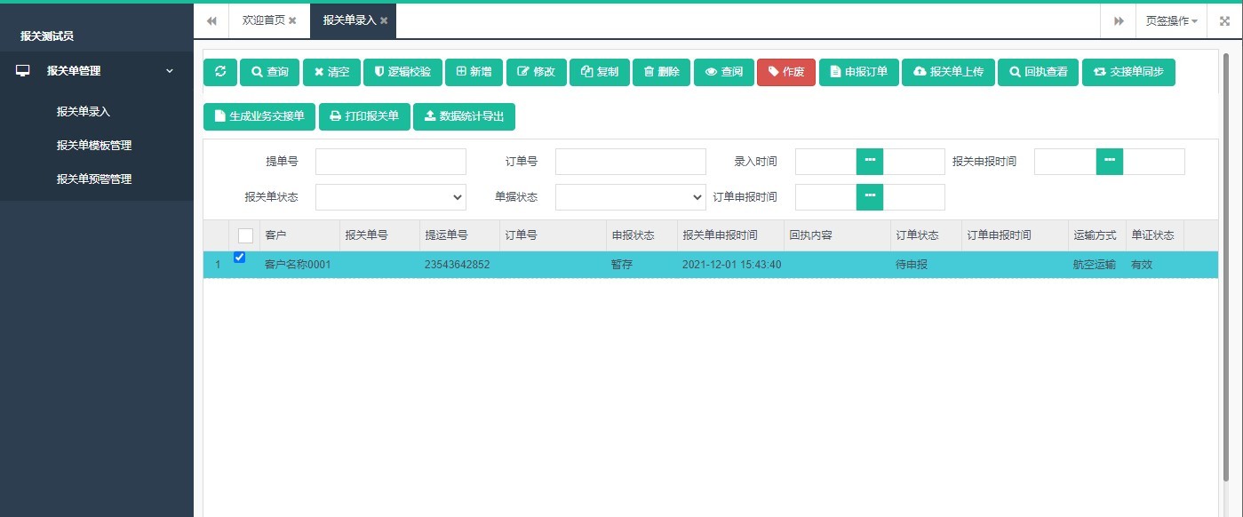Viewport: 1243px width, 517px height.
Task: Upload declaration via 报关单上传
Action: (x=947, y=72)
